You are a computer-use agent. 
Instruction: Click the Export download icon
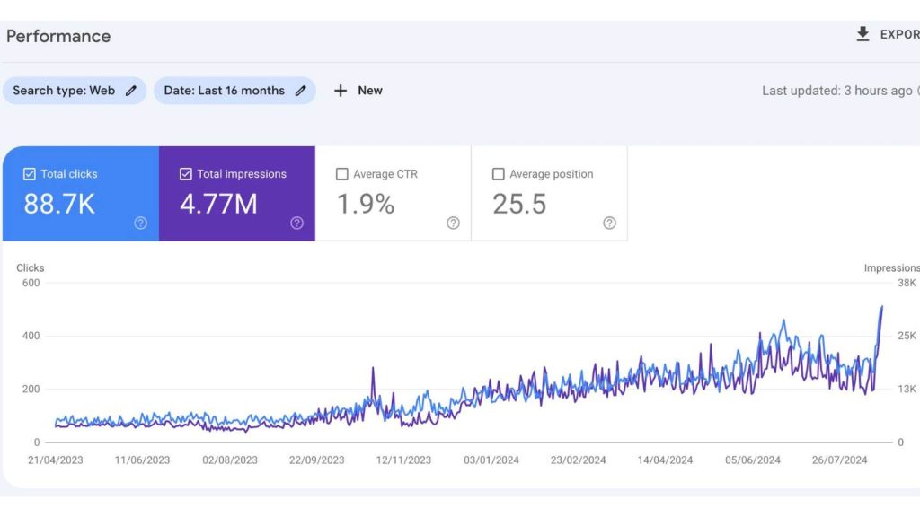click(x=862, y=34)
